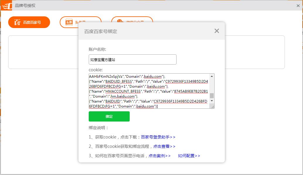Click the 百度百家号绑定 dialog title

(x=101, y=32)
